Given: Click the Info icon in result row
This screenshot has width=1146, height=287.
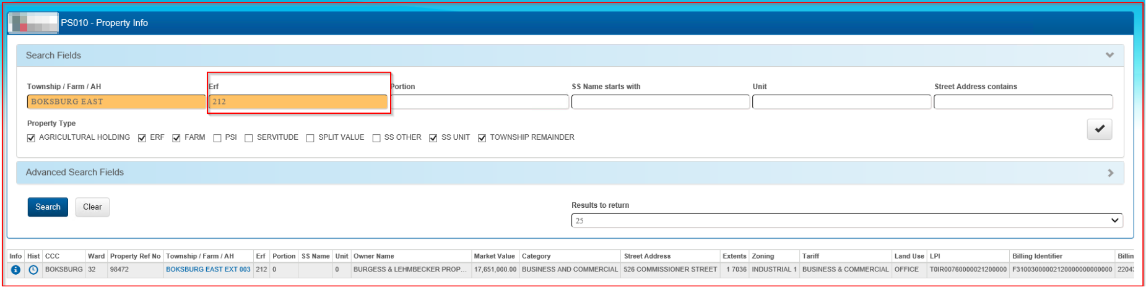Looking at the screenshot, I should 15,270.
